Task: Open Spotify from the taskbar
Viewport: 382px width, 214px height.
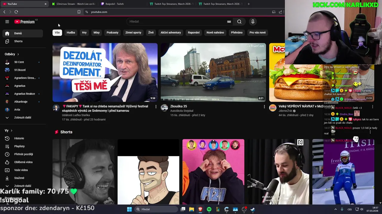Action: pos(209,209)
